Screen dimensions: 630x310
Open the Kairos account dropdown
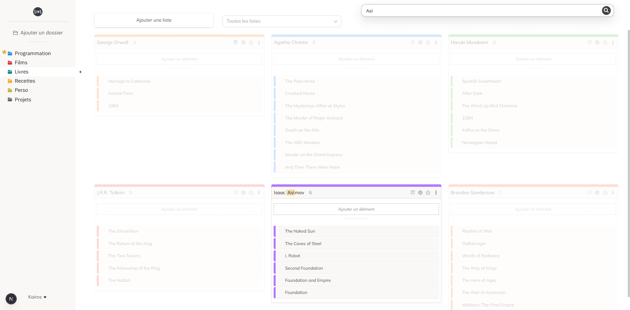pos(37,297)
